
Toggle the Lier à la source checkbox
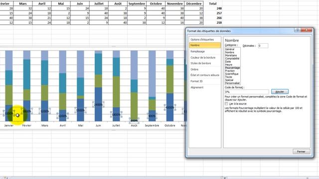(226, 104)
